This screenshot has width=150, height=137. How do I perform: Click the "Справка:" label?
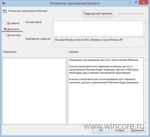pyautogui.click(x=73, y=52)
